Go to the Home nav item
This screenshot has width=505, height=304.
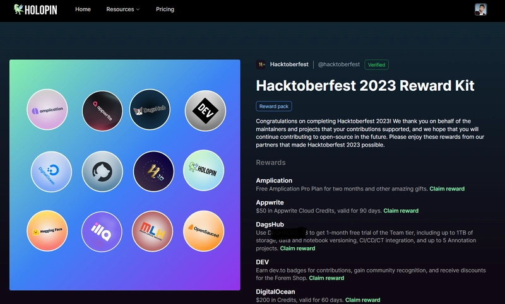click(x=83, y=9)
